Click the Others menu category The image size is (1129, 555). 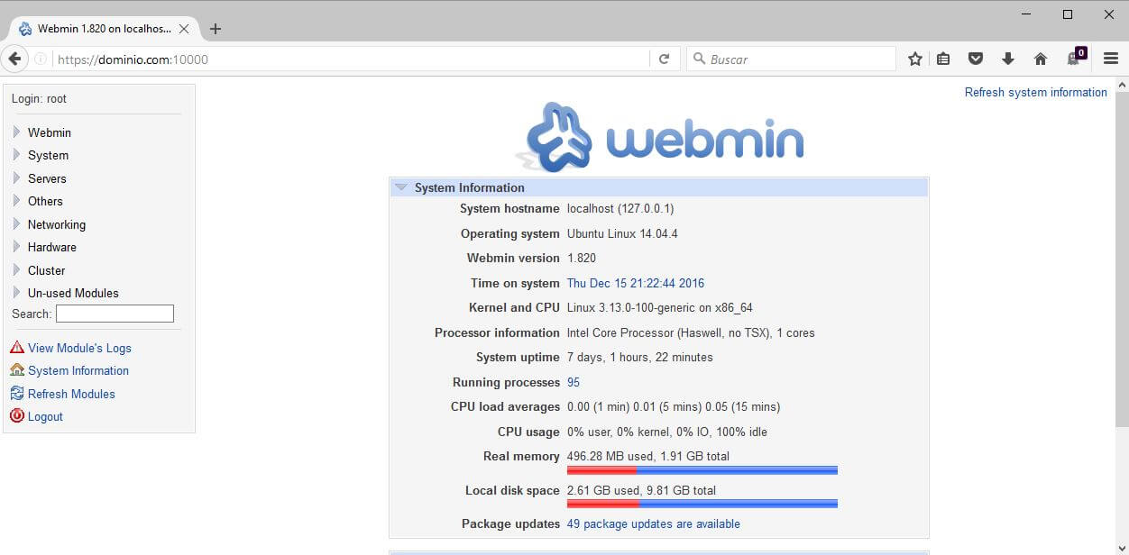(x=45, y=201)
